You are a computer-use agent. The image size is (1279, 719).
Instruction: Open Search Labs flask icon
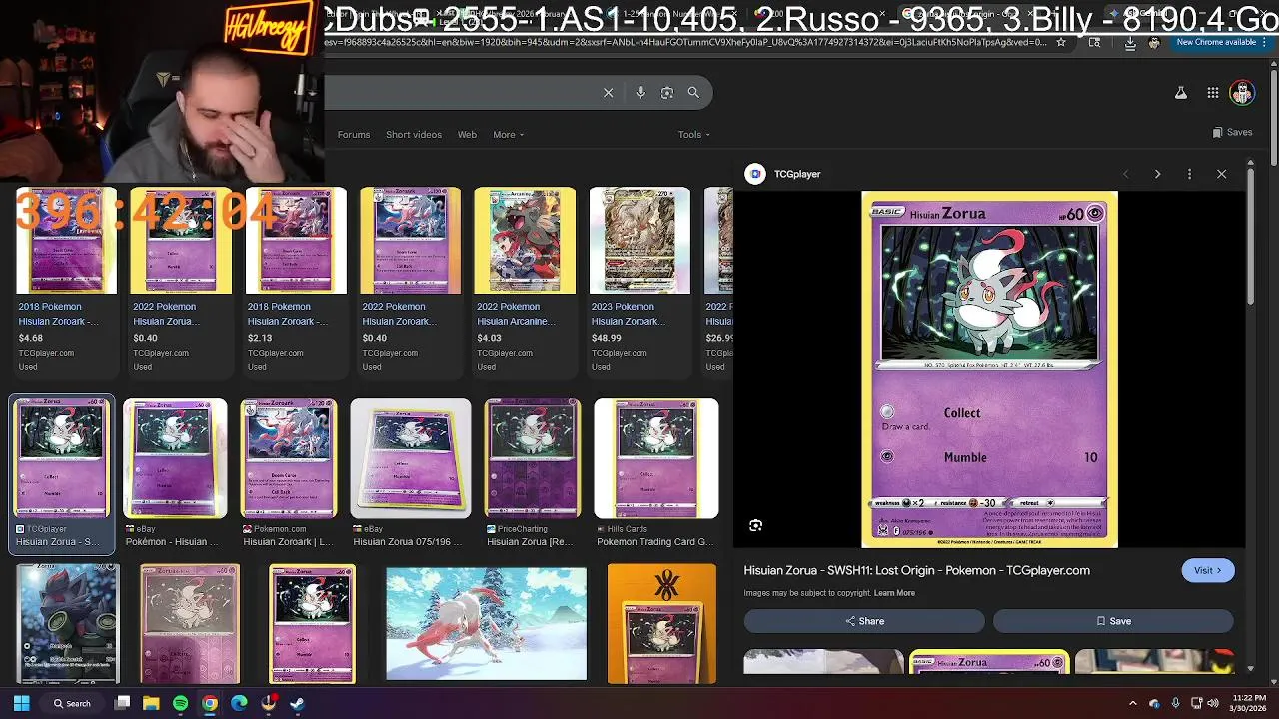point(1180,93)
